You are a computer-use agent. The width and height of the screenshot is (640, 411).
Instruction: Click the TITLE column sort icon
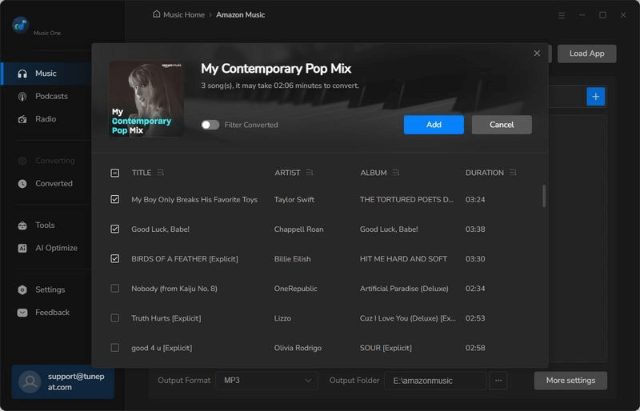pos(161,173)
